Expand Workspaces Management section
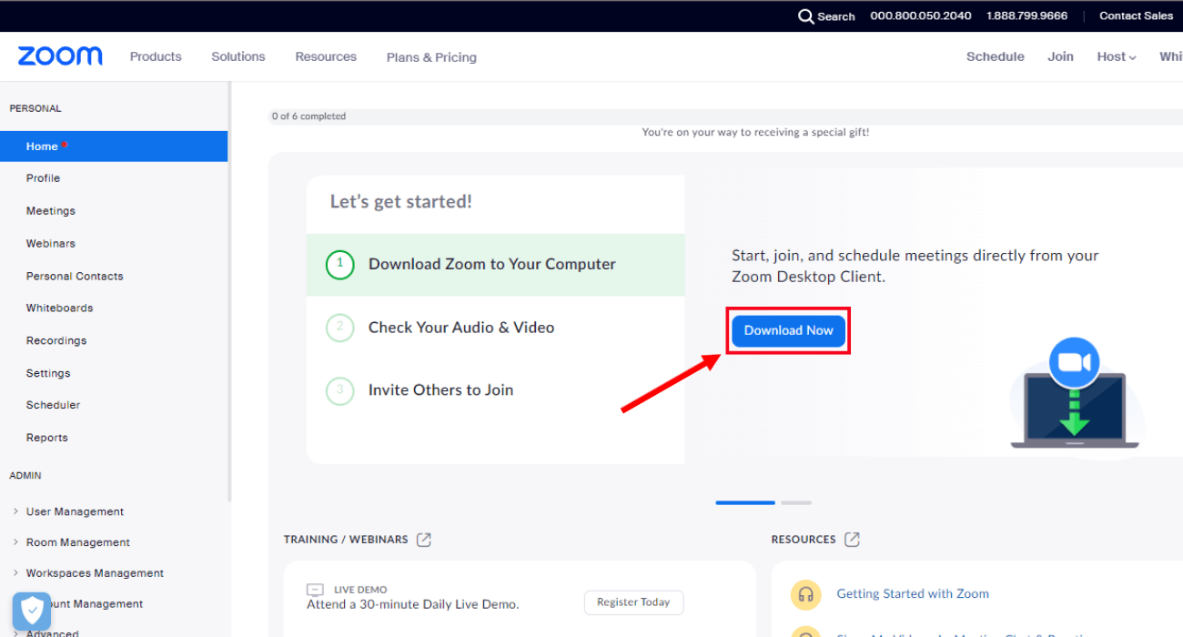This screenshot has height=637, width=1183. click(x=88, y=574)
